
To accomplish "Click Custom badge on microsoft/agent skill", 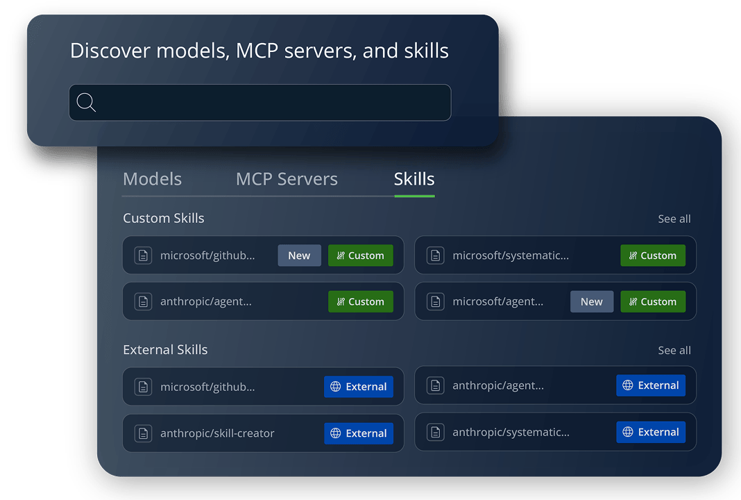I will pyautogui.click(x=653, y=301).
